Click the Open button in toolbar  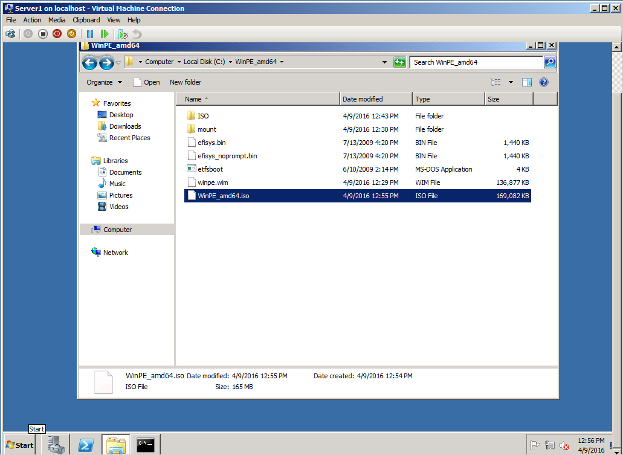tap(147, 82)
